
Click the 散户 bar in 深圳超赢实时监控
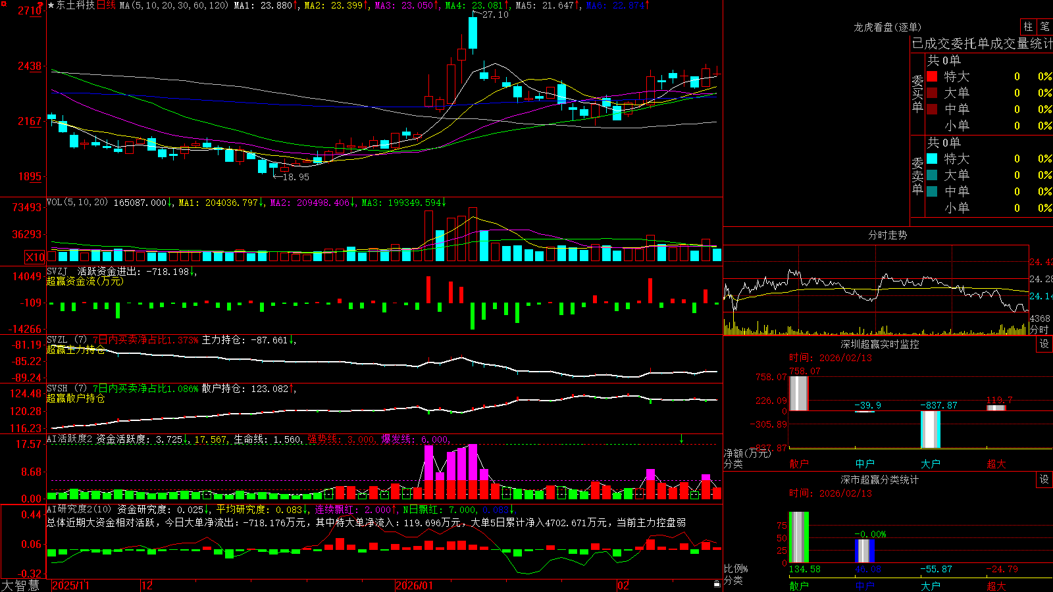(798, 393)
